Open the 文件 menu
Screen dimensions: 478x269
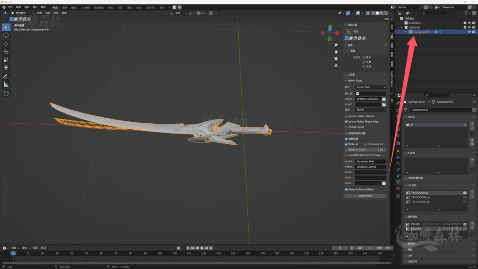(x=10, y=7)
